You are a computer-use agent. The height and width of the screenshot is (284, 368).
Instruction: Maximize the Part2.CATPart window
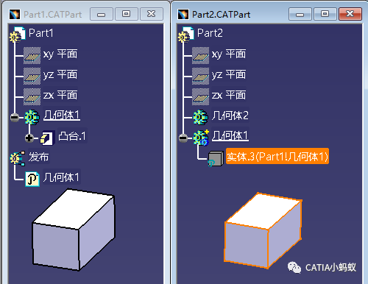pos(325,14)
